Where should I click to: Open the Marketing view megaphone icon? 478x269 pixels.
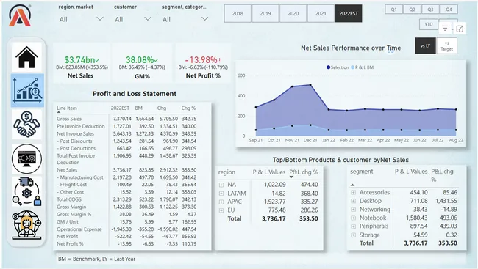[x=26, y=158]
